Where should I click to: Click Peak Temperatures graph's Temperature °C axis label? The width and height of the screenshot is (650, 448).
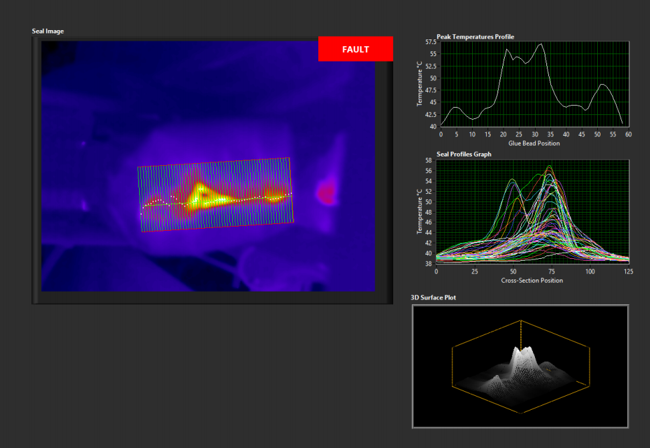tap(420, 84)
